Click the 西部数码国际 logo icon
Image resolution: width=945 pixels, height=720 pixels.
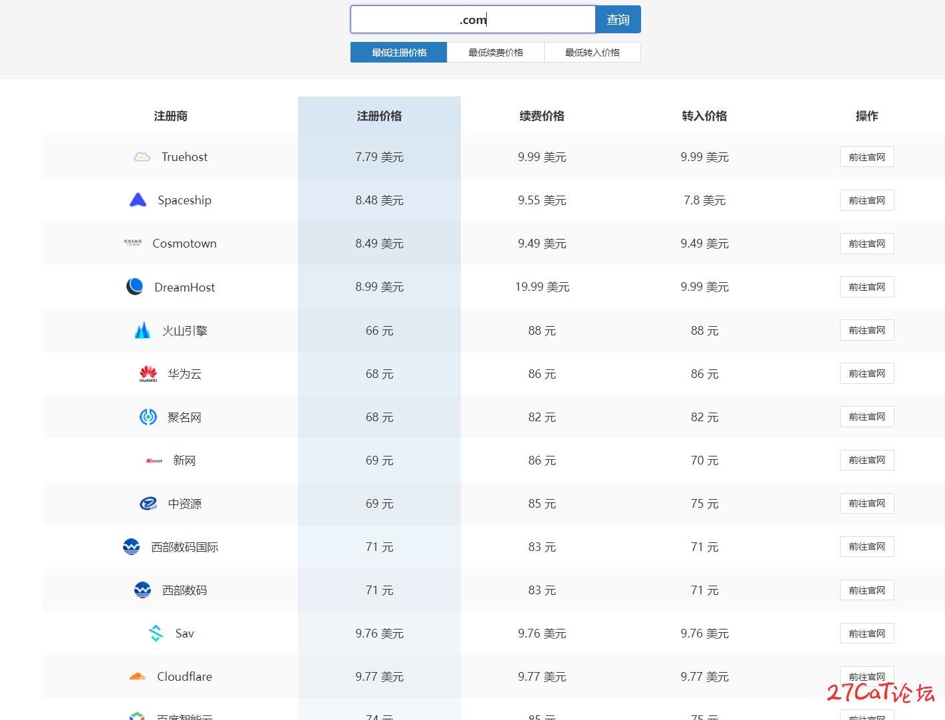132,547
